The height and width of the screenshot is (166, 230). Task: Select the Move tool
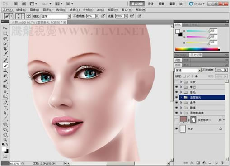(5, 28)
